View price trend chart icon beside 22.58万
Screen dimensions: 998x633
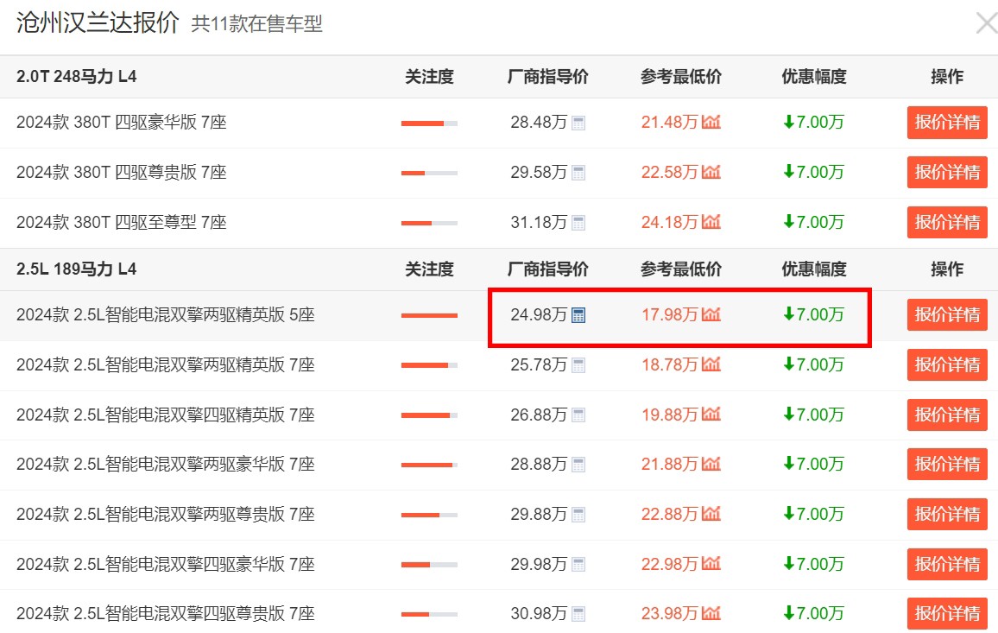point(711,172)
